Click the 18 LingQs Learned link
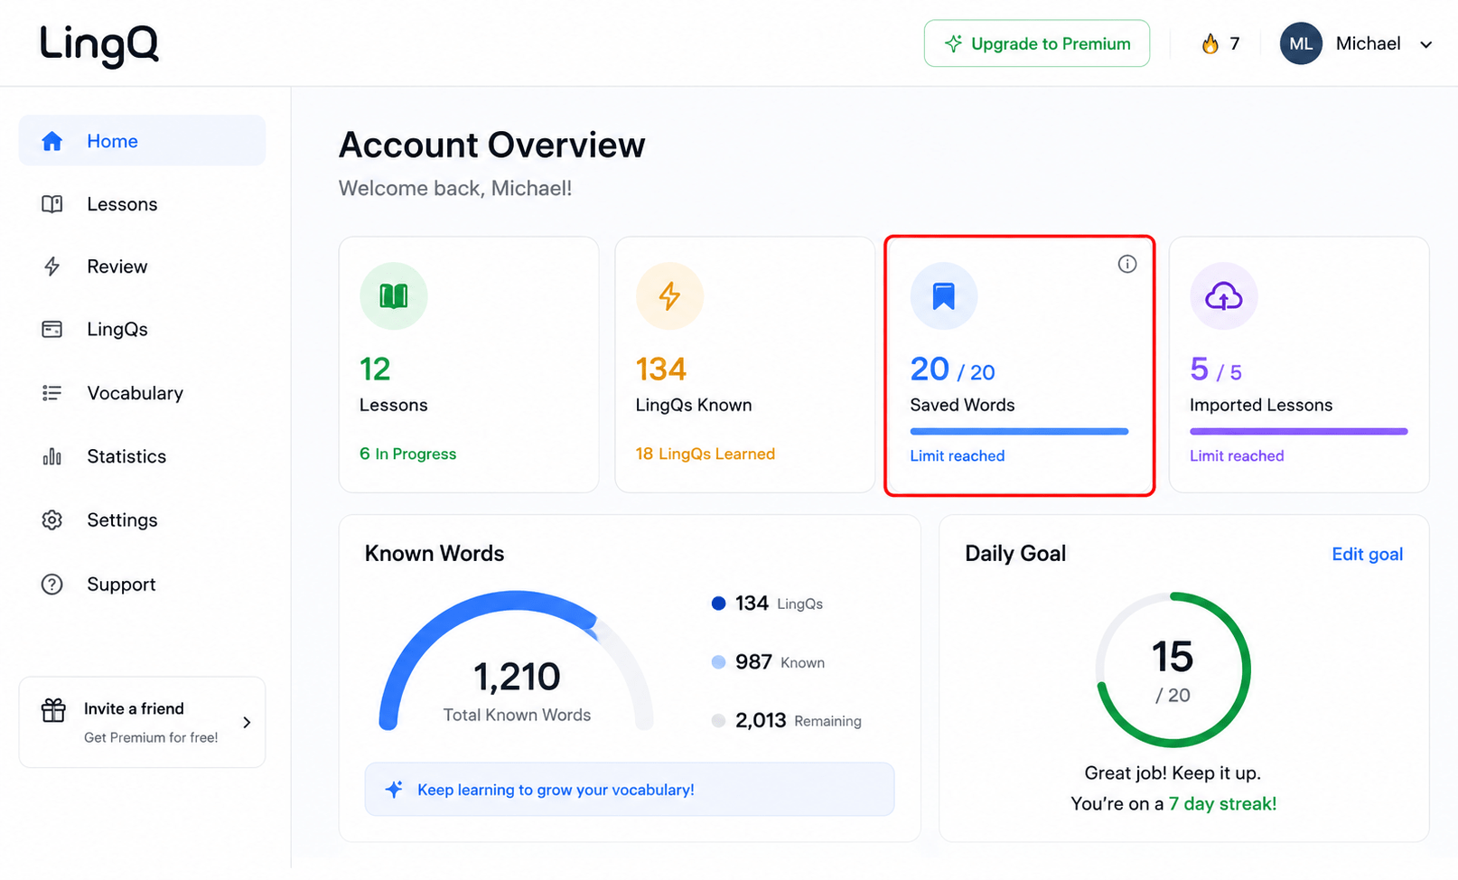The height and width of the screenshot is (880, 1458). [x=706, y=454]
